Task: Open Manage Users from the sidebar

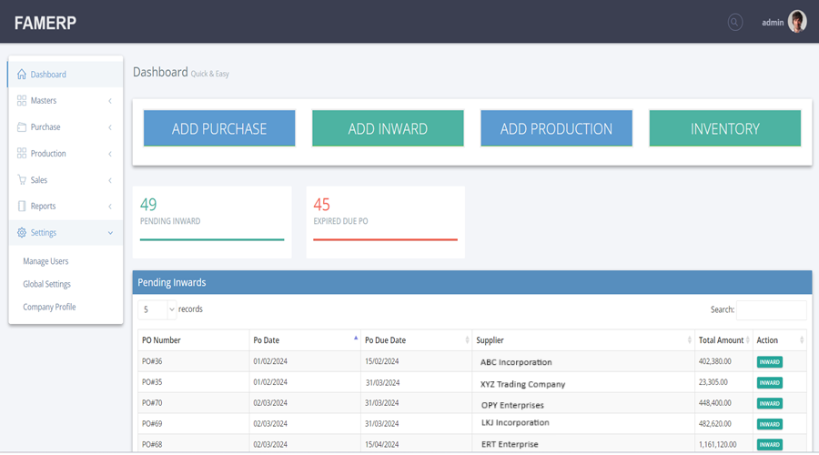Action: pos(45,261)
